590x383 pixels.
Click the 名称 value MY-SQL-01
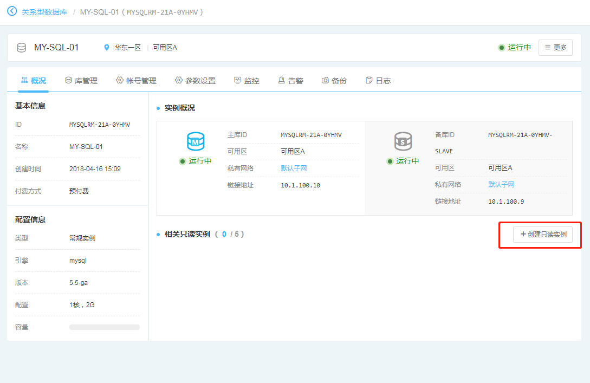[x=86, y=147]
